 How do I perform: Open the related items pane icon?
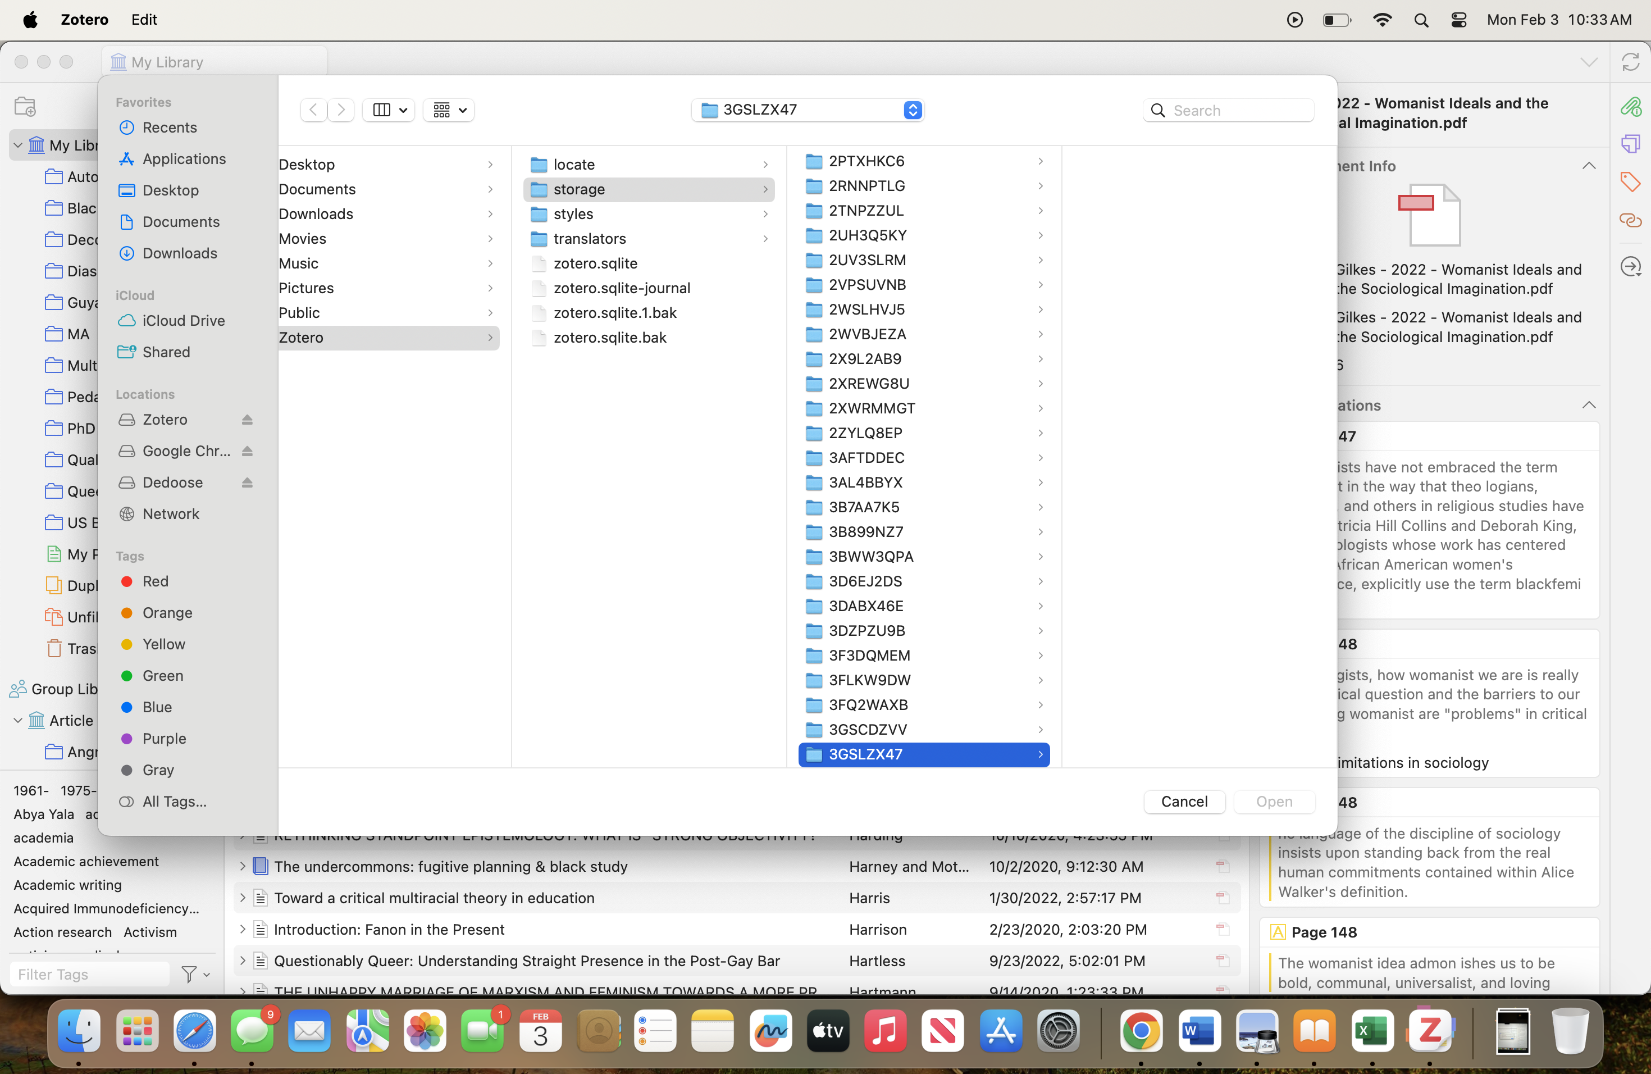pyautogui.click(x=1630, y=220)
